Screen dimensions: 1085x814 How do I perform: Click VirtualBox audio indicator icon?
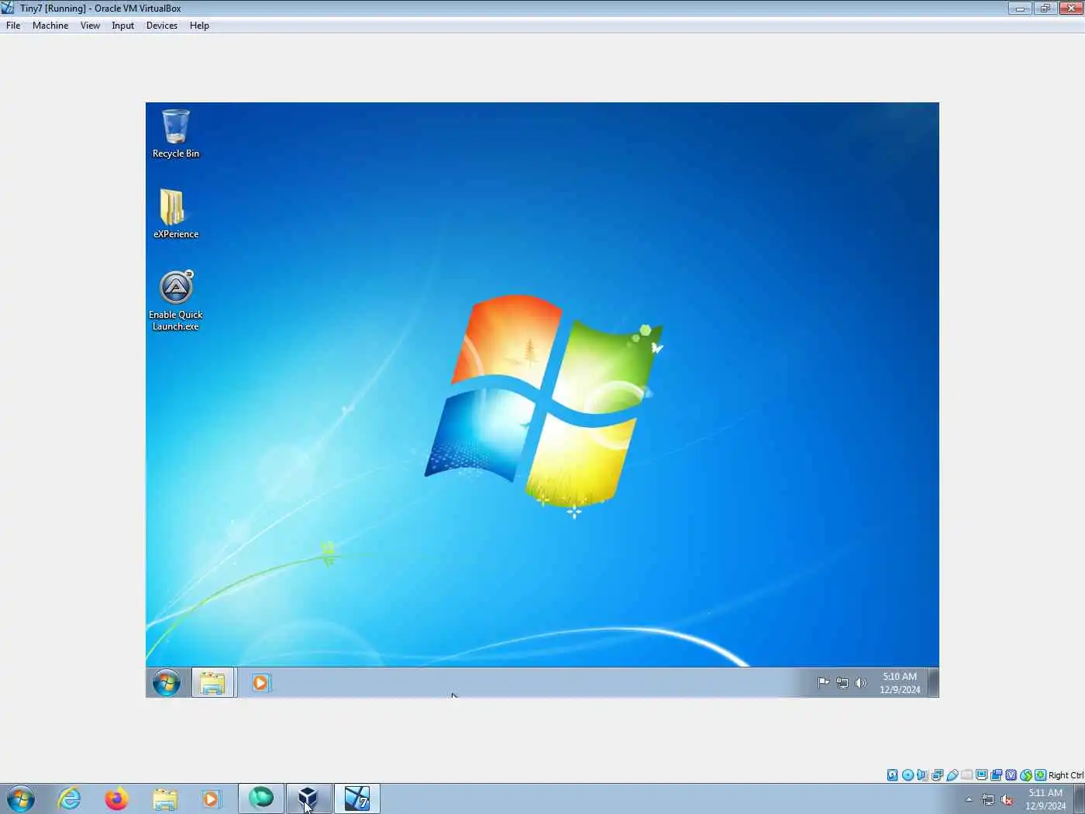pos(922,775)
